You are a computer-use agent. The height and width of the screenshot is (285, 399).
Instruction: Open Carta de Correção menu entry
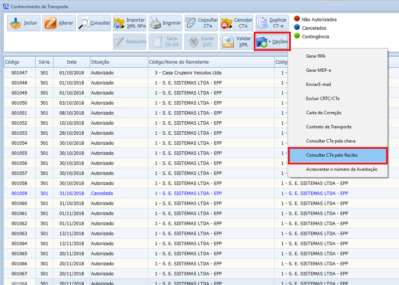(323, 113)
